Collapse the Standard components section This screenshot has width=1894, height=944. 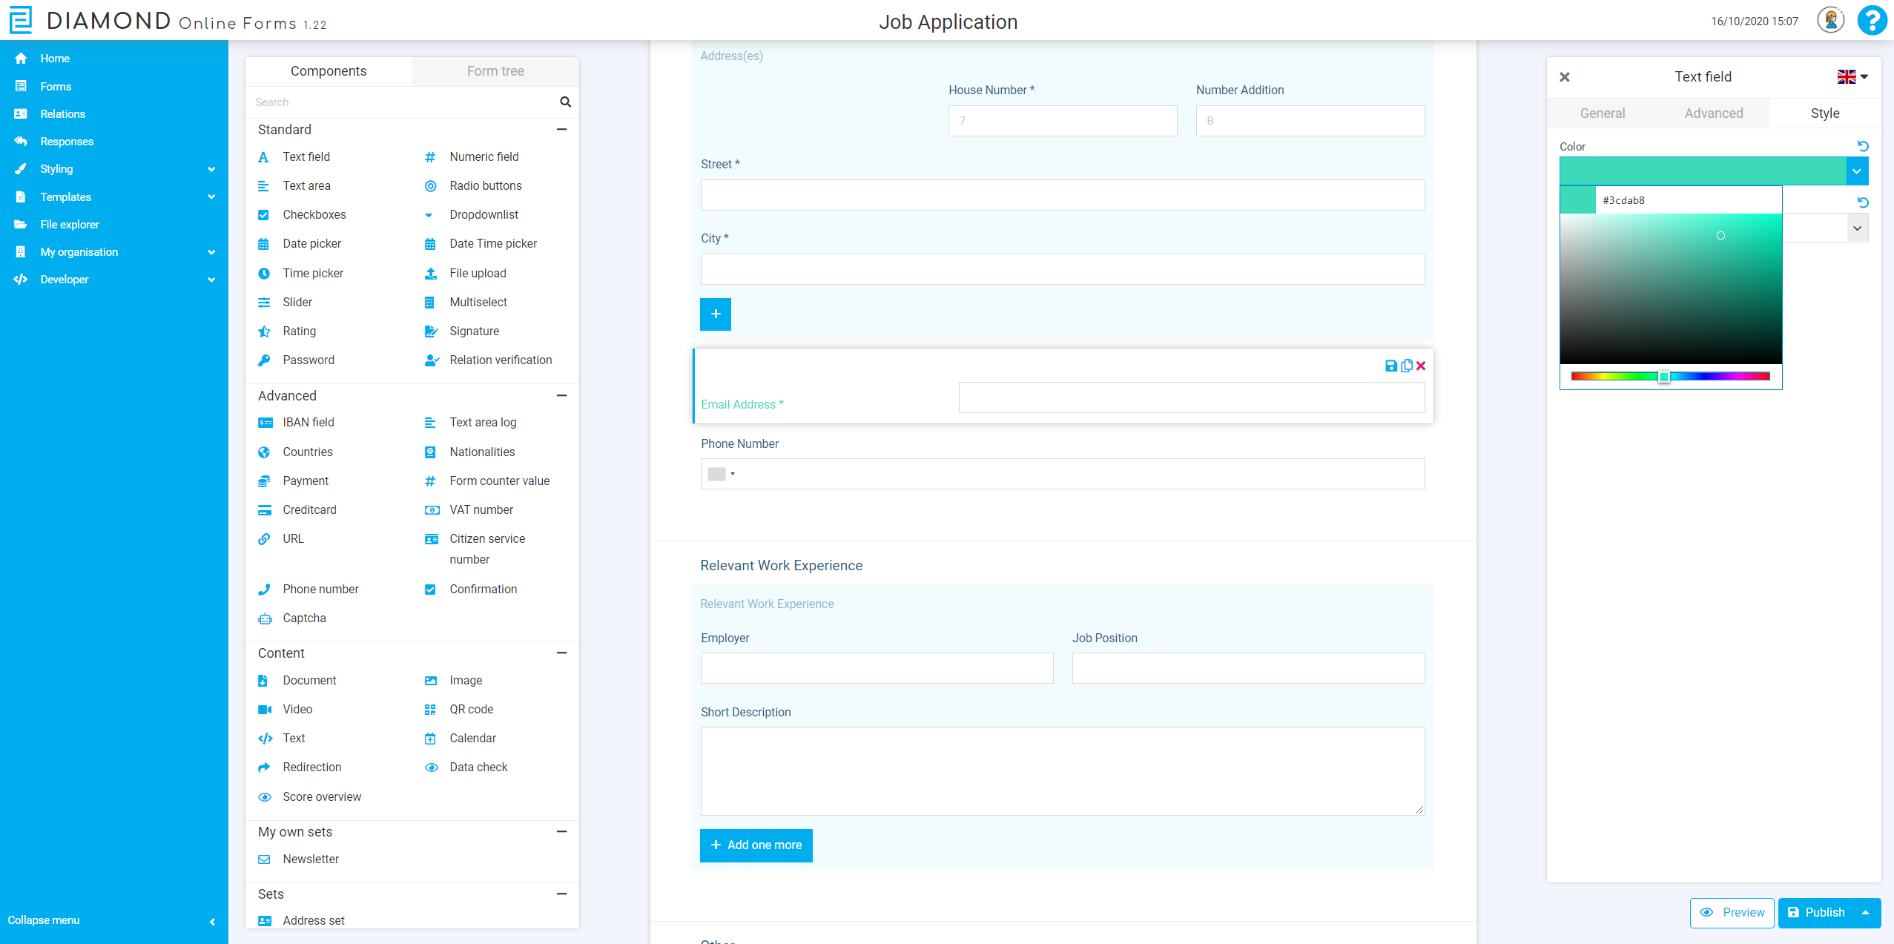click(x=561, y=130)
